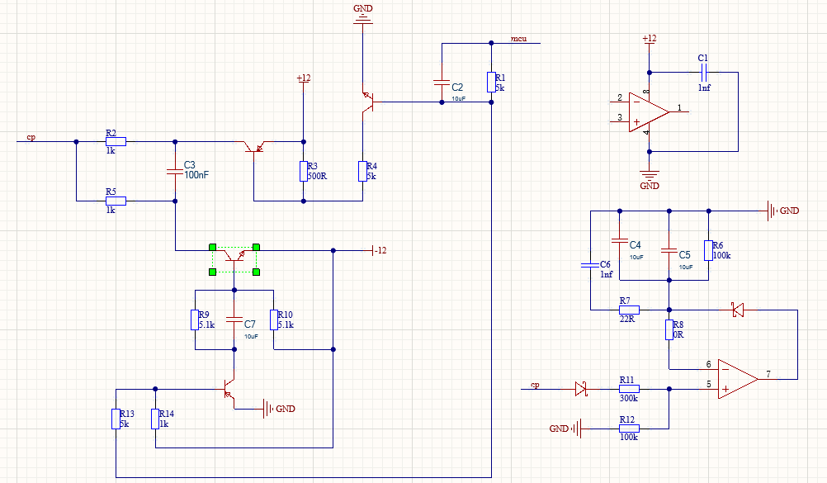
Task: Click the 0R value of R8
Action: tap(678, 334)
